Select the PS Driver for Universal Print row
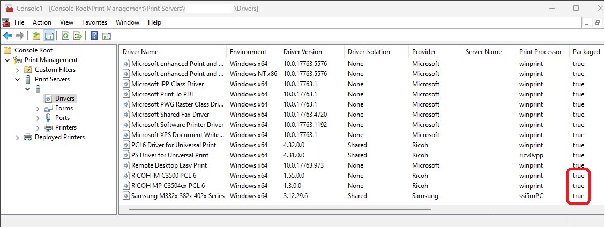 point(362,155)
